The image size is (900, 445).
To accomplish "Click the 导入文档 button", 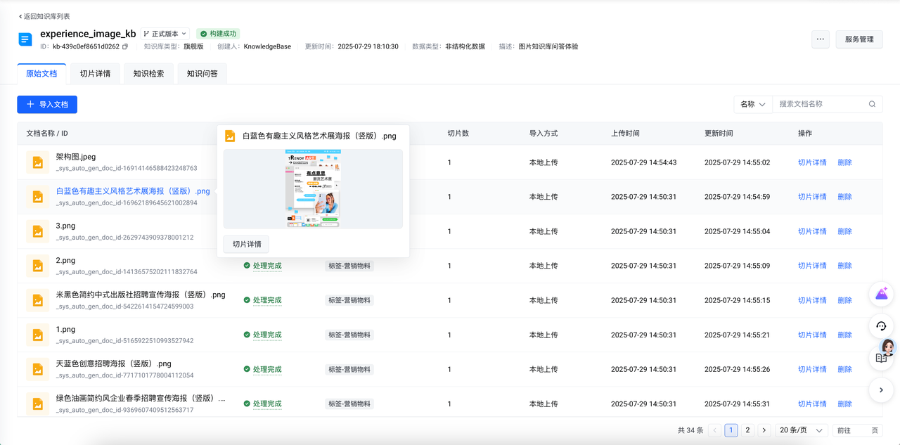I will point(47,104).
